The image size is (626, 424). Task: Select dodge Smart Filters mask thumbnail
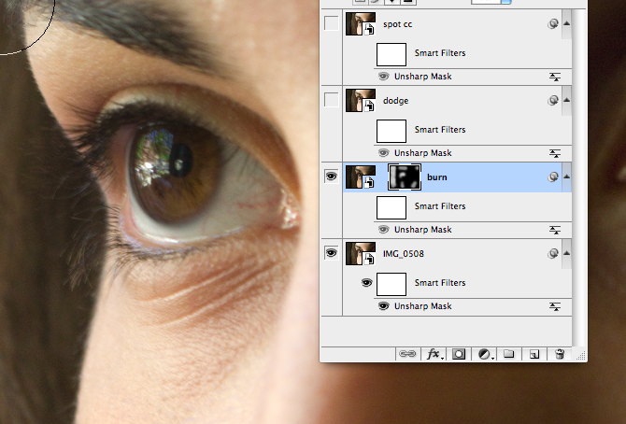coord(391,131)
